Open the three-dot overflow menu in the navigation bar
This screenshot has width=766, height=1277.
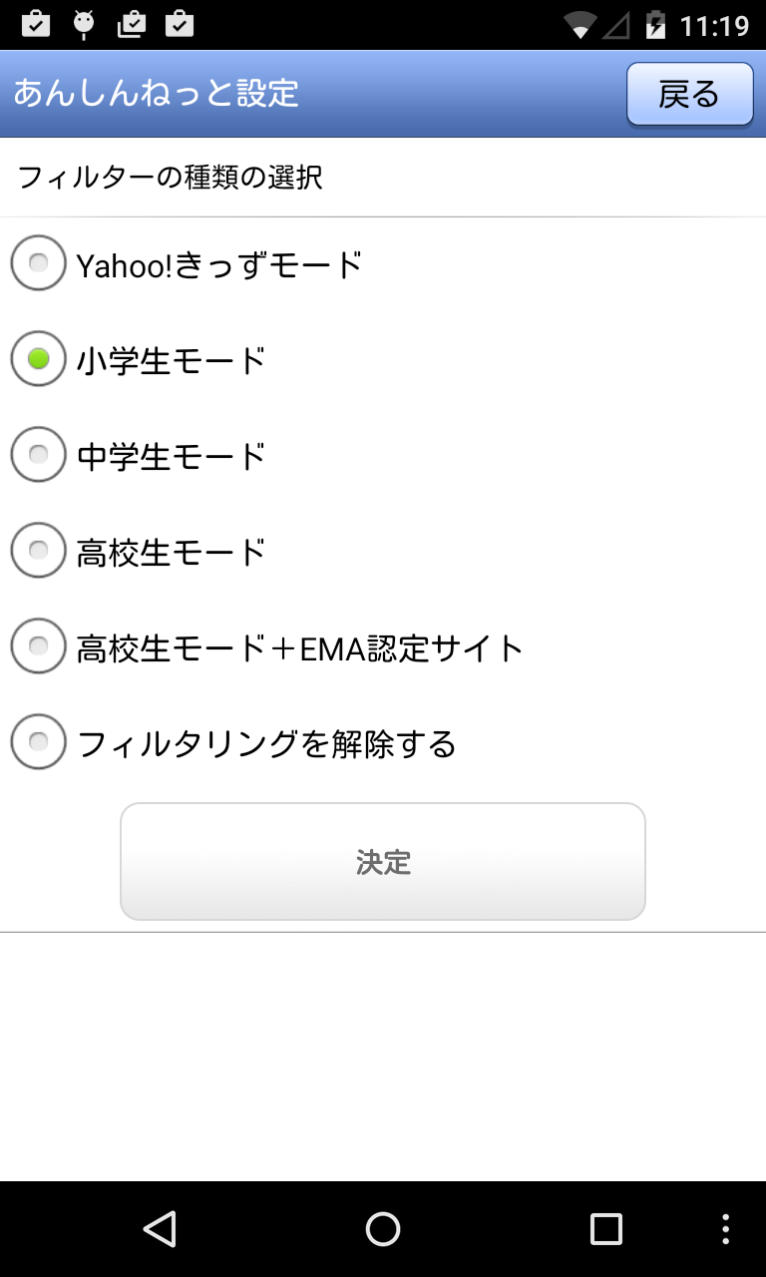(726, 1229)
